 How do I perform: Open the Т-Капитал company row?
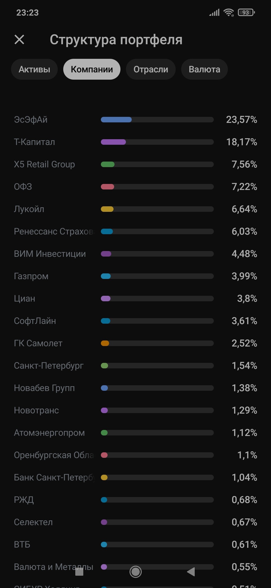click(x=35, y=142)
